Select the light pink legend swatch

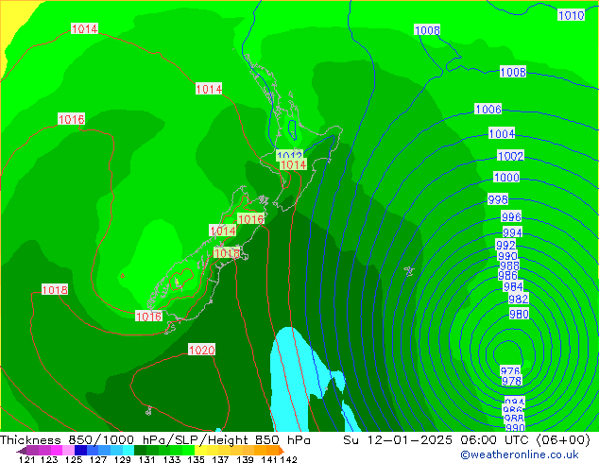coord(68,451)
